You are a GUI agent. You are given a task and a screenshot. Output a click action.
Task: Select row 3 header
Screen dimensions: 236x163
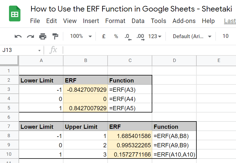9,89
